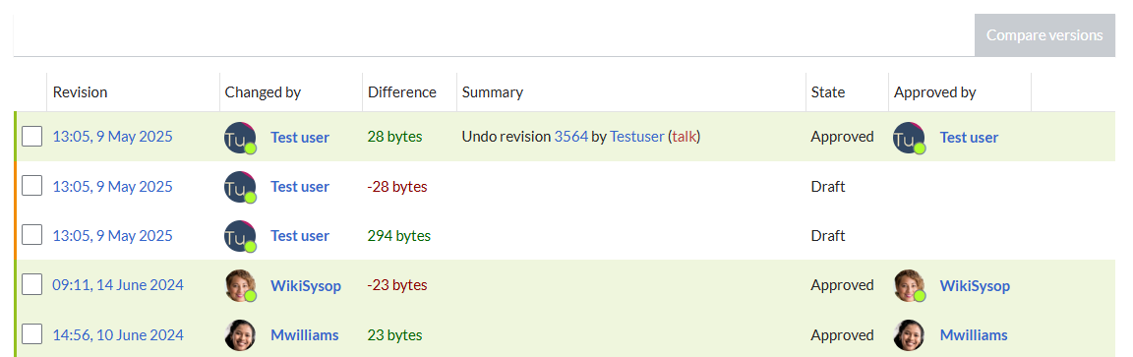This screenshot has width=1133, height=357.
Task: Click WikiSysop avatar in Approved by column
Action: [x=909, y=285]
